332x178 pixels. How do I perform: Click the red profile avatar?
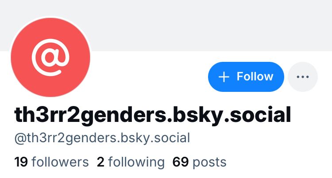[x=50, y=57]
